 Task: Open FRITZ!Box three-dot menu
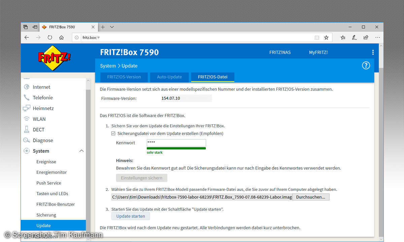373,52
